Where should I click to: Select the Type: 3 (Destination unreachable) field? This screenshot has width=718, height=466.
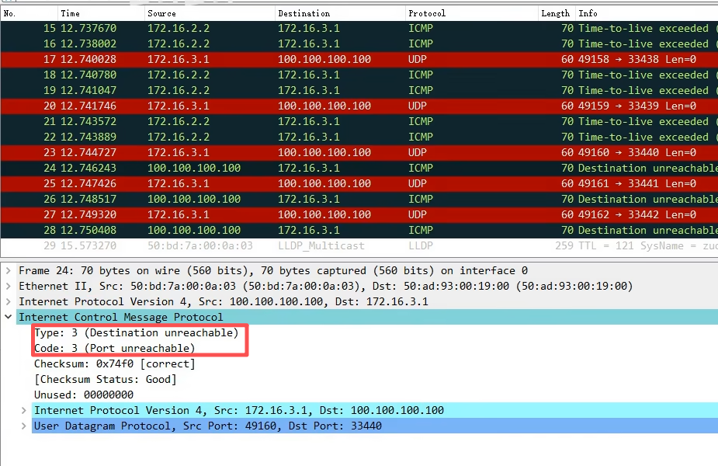coord(136,332)
